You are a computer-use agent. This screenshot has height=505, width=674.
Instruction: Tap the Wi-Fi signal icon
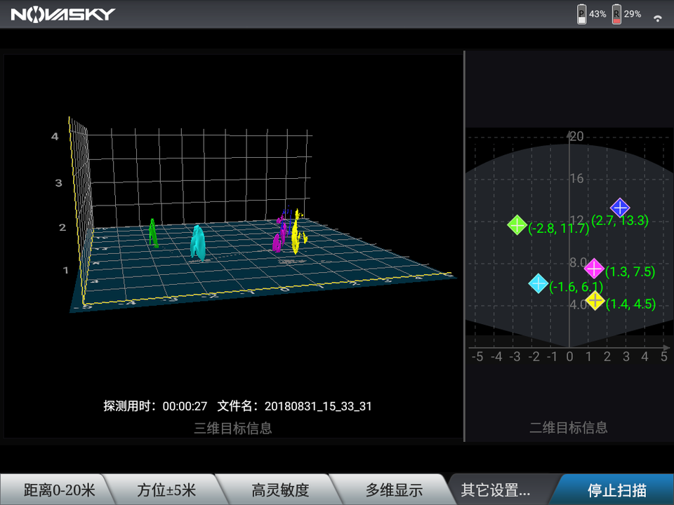click(657, 18)
